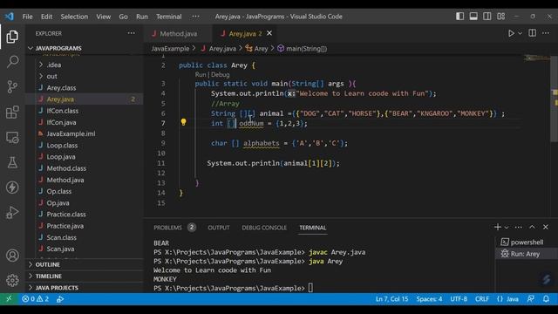Add a new terminal with plus icon
The image size is (558, 314).
[498, 227]
